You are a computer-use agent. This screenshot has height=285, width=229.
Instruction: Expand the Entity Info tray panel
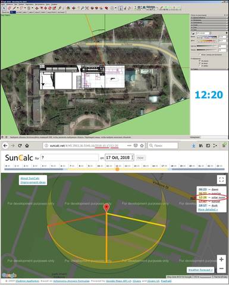coord(209,18)
